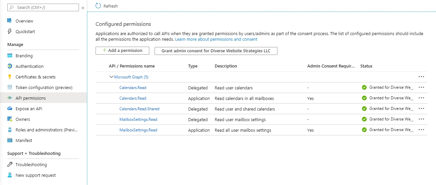The height and width of the screenshot is (185, 436).
Task: Click the Token configuration bars icon
Action: click(10, 87)
